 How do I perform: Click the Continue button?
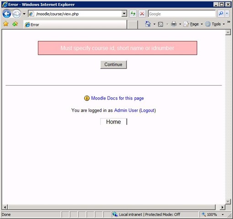tap(113, 65)
